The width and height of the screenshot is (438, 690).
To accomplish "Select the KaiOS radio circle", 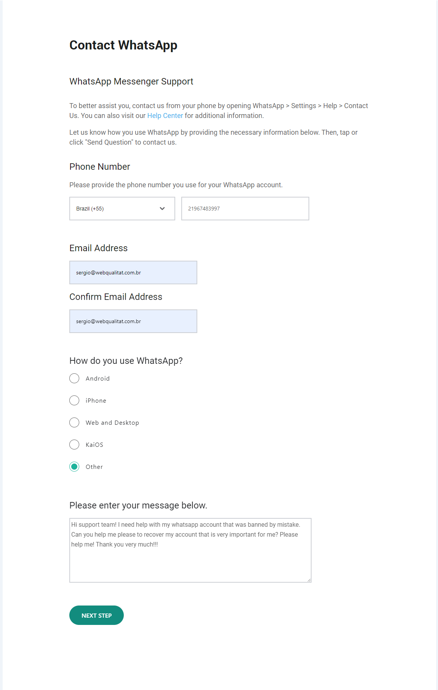I will tap(74, 445).
